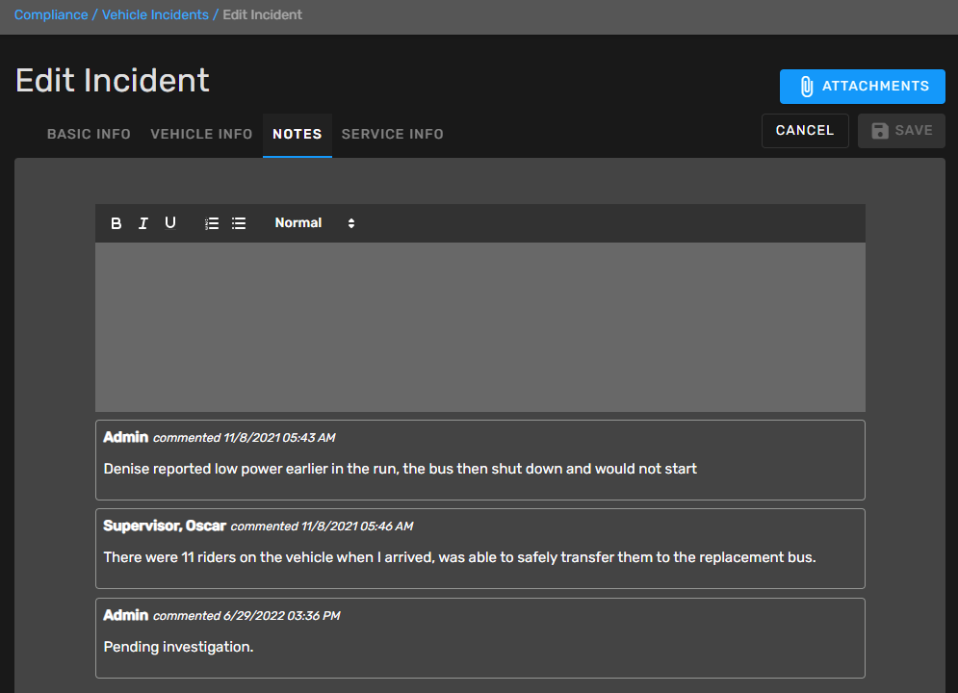958x693 pixels.
Task: Go to the Service Info tab
Action: click(392, 135)
